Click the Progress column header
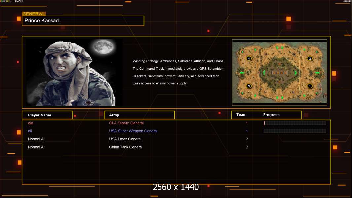Viewport: 352px width, 198px height. pyautogui.click(x=271, y=115)
